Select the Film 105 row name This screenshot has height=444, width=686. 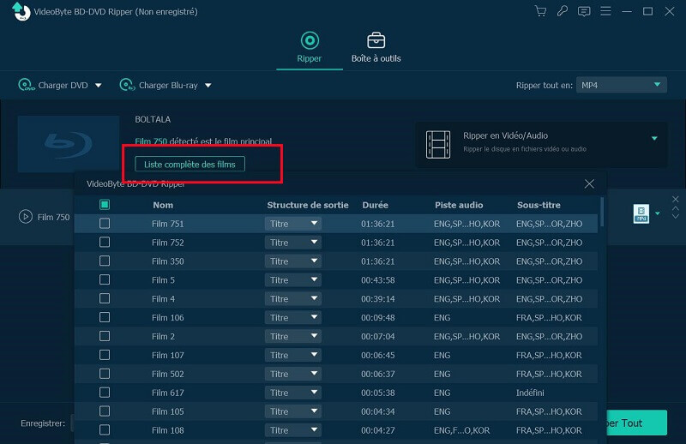point(167,411)
